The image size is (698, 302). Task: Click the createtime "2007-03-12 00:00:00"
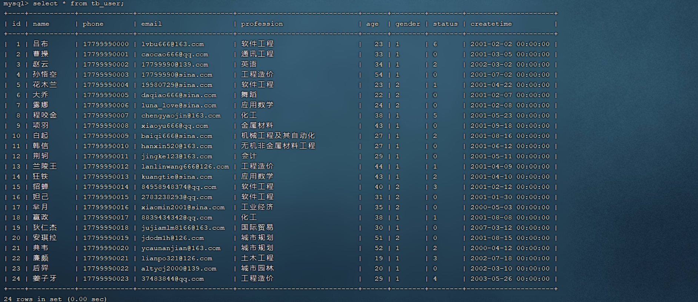[510, 228]
